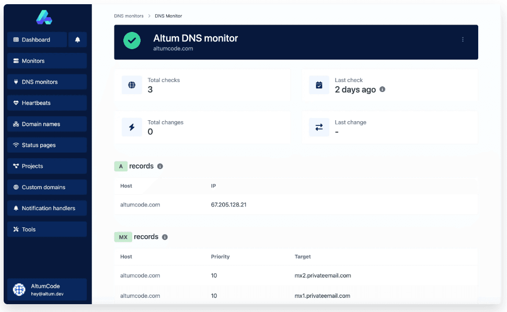Viewport: 507px width, 312px height.
Task: Select Status pages in sidebar
Action: click(47, 145)
